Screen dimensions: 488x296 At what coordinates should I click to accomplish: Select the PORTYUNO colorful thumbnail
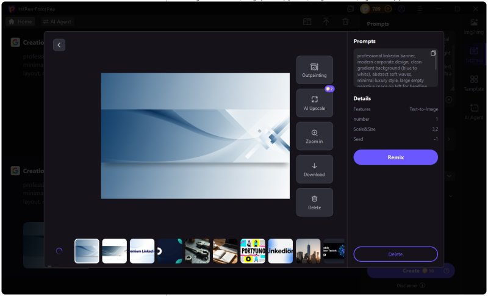(253, 251)
